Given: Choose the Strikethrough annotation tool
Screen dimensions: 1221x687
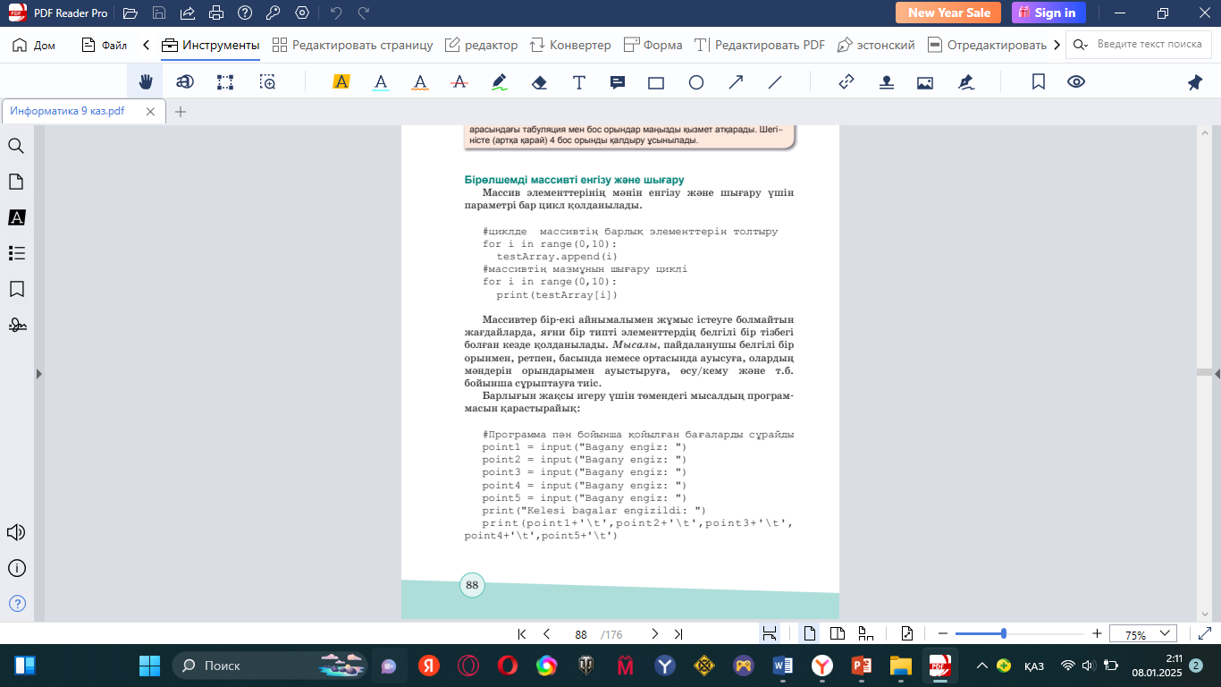Looking at the screenshot, I should (x=459, y=82).
